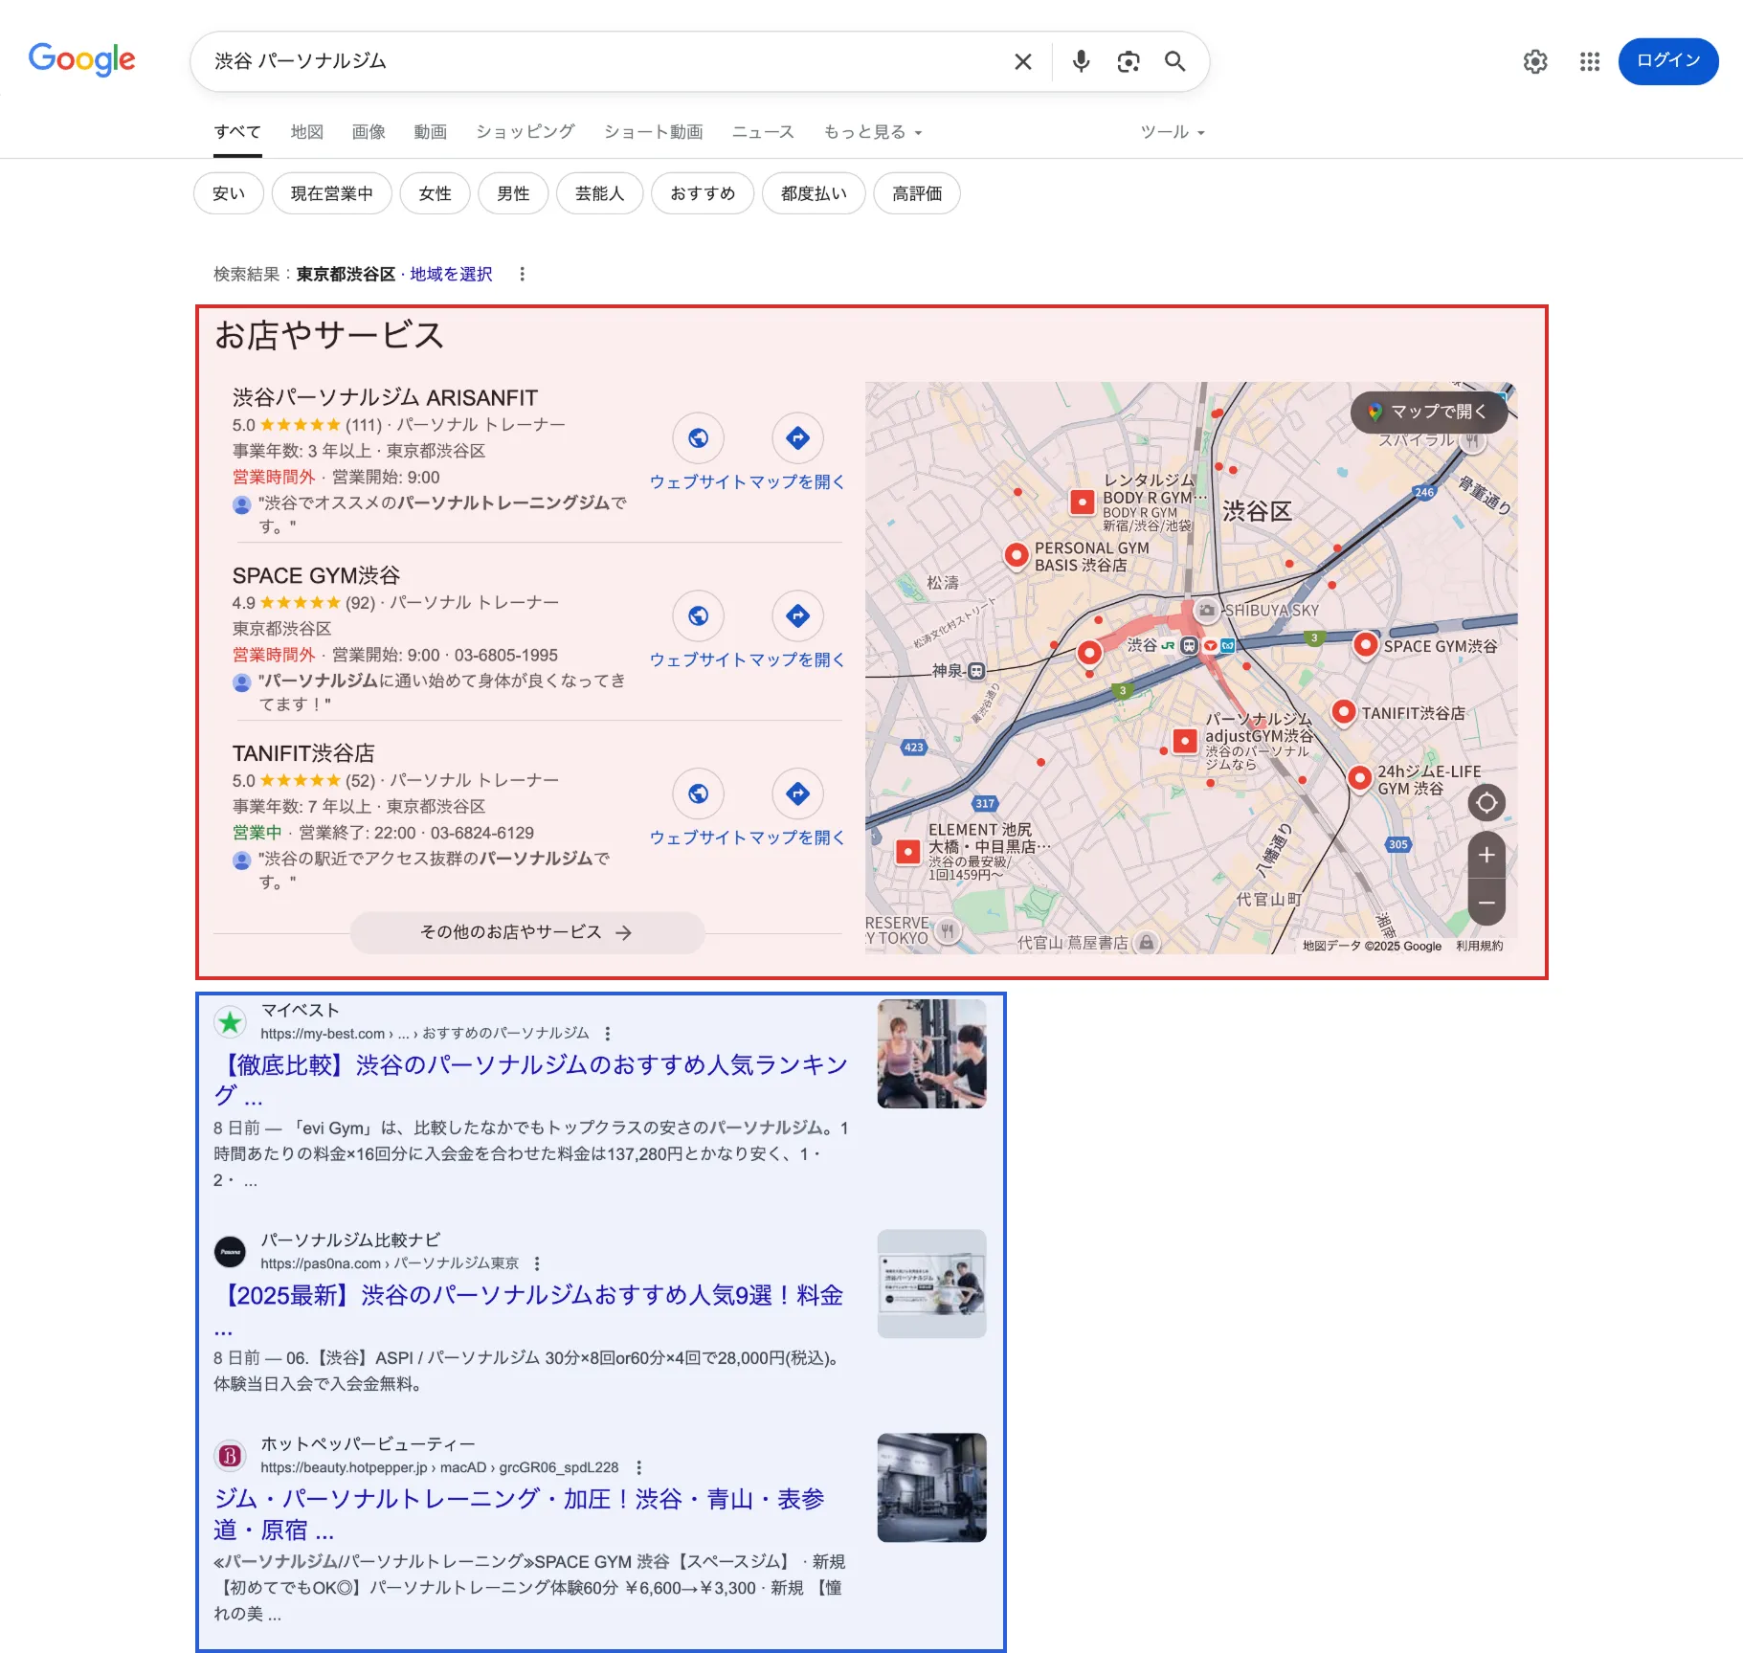Open ARISANFIT directions map icon

798,438
